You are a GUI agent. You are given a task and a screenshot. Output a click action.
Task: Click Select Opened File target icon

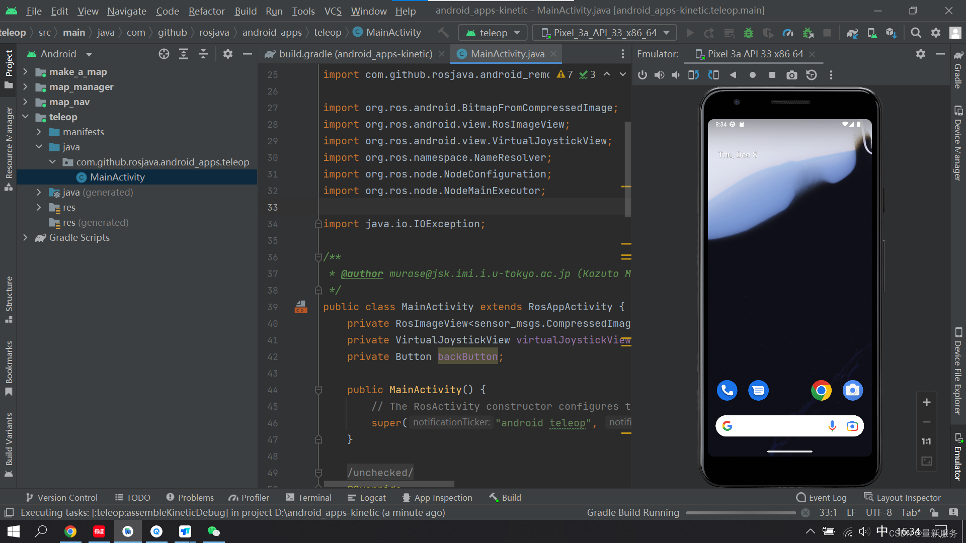click(164, 54)
